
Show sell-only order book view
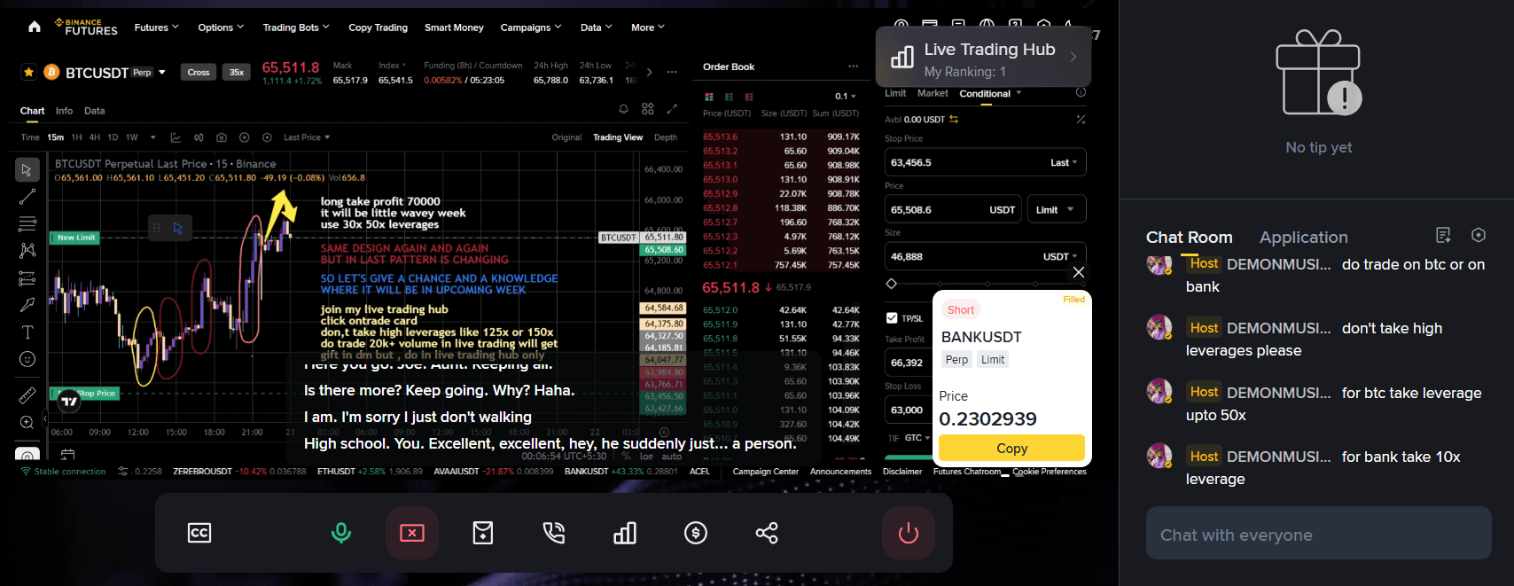tap(749, 97)
